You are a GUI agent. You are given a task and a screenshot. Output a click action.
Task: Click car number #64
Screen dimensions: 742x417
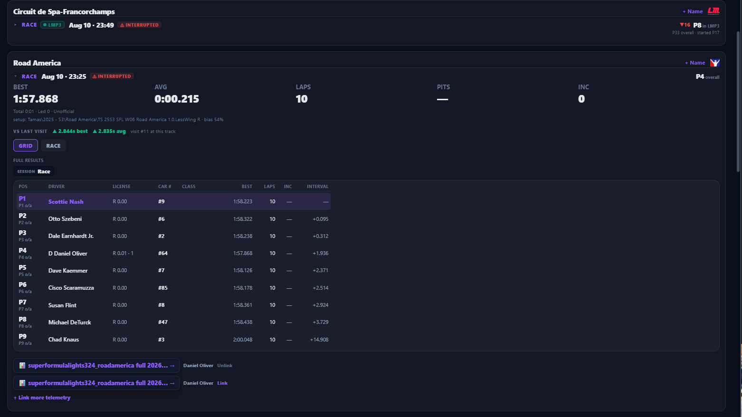click(x=163, y=254)
